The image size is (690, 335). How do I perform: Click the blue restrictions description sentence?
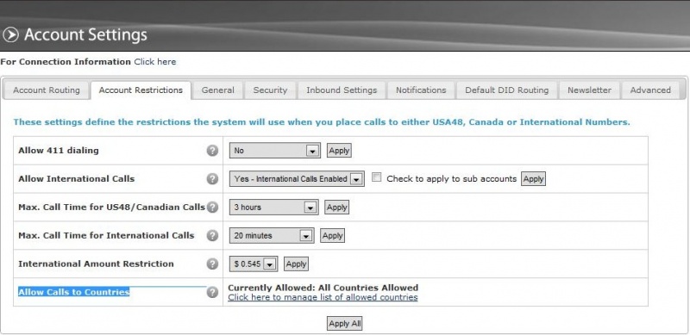click(322, 122)
